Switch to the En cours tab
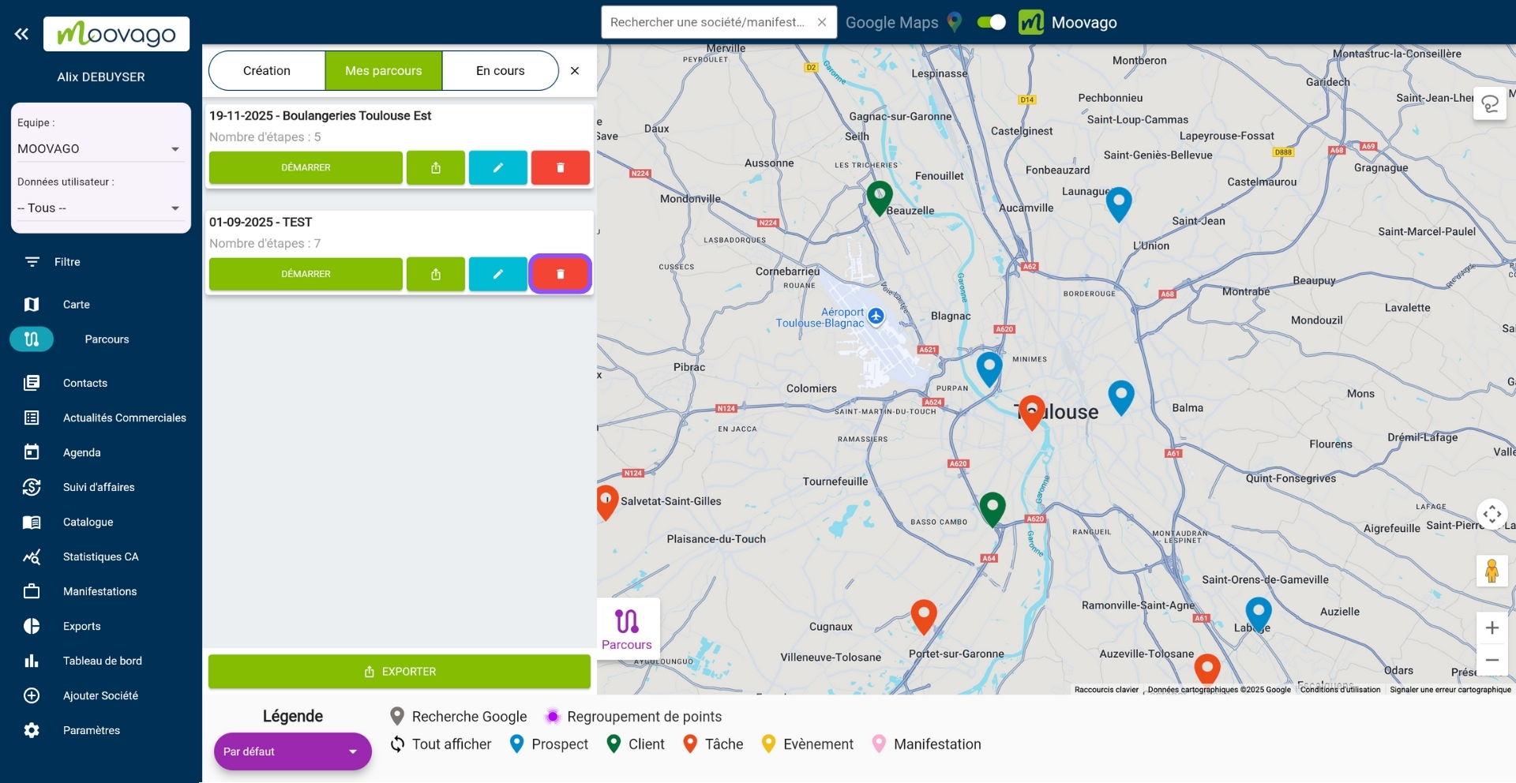Screen dimensions: 1516x783 [500, 71]
